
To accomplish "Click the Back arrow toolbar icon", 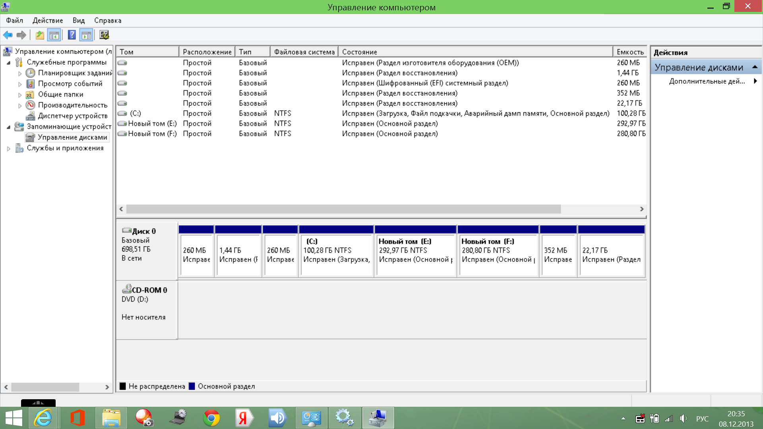I will (8, 35).
